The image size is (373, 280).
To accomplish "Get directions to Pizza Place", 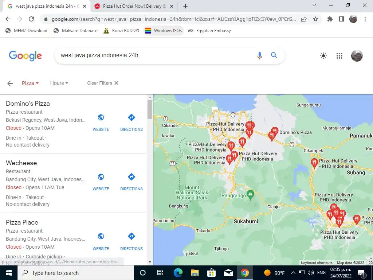I will point(131,242).
